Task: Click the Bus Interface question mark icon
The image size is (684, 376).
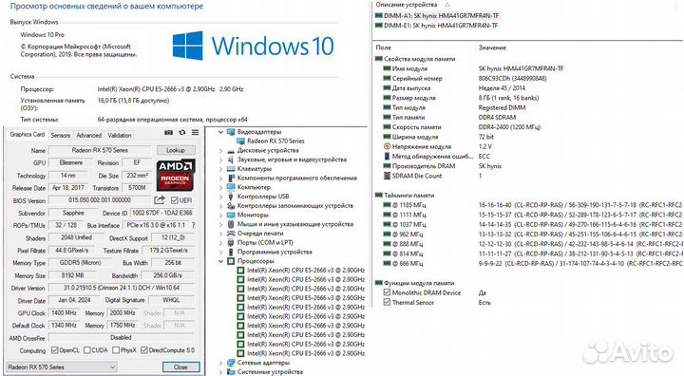Action: coord(193,225)
